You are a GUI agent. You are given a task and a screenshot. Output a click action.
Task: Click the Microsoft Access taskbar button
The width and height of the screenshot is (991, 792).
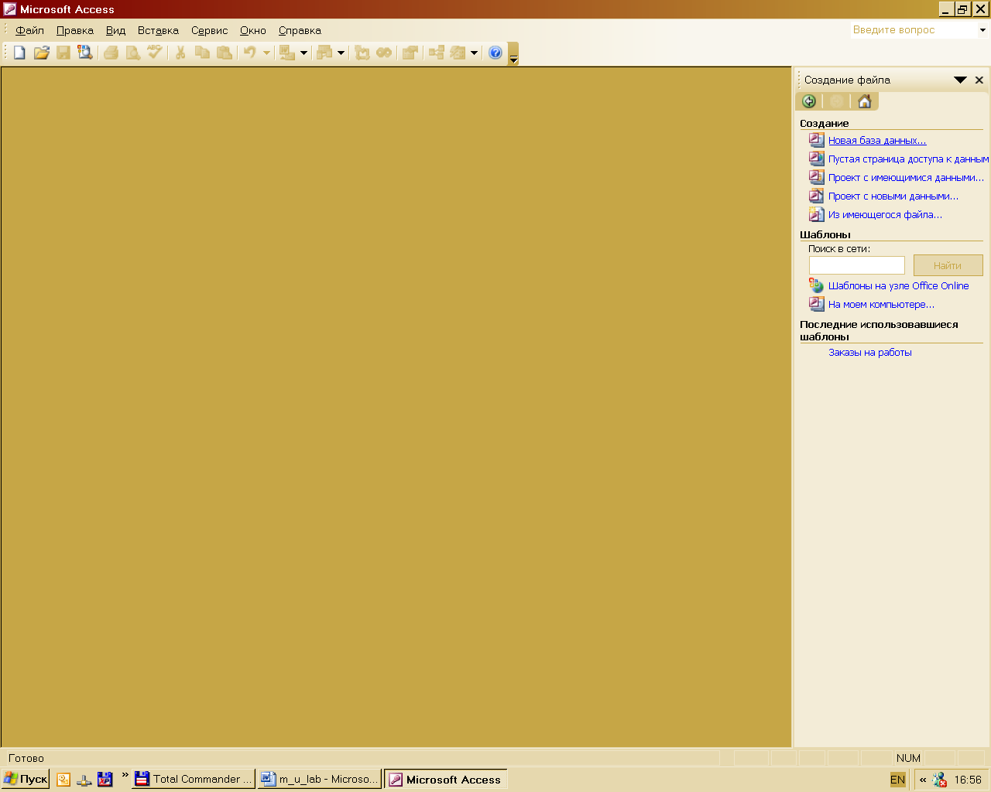click(446, 779)
